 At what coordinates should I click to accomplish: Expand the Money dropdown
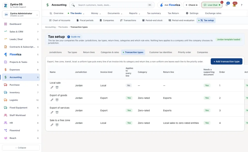tap(96, 13)
